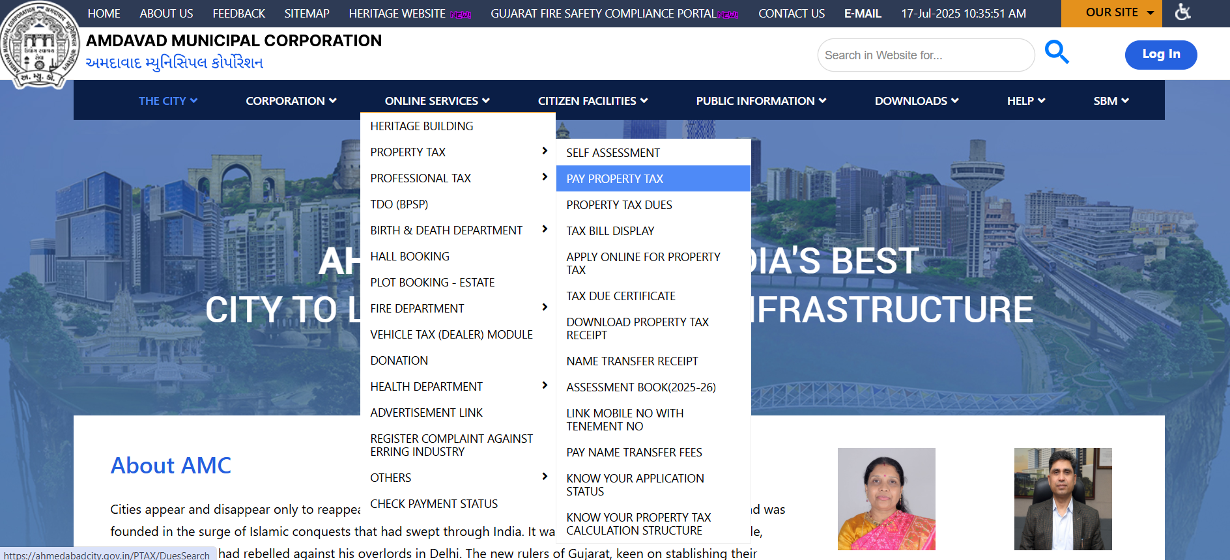Viewport: 1230px width, 560px height.
Task: Open E-MAIL link
Action: tap(863, 14)
